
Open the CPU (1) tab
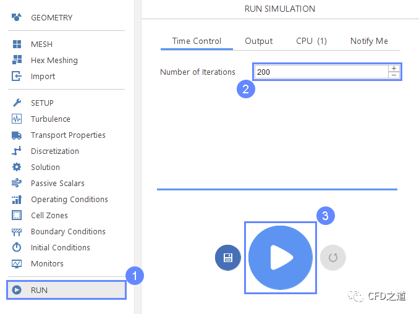(x=311, y=41)
